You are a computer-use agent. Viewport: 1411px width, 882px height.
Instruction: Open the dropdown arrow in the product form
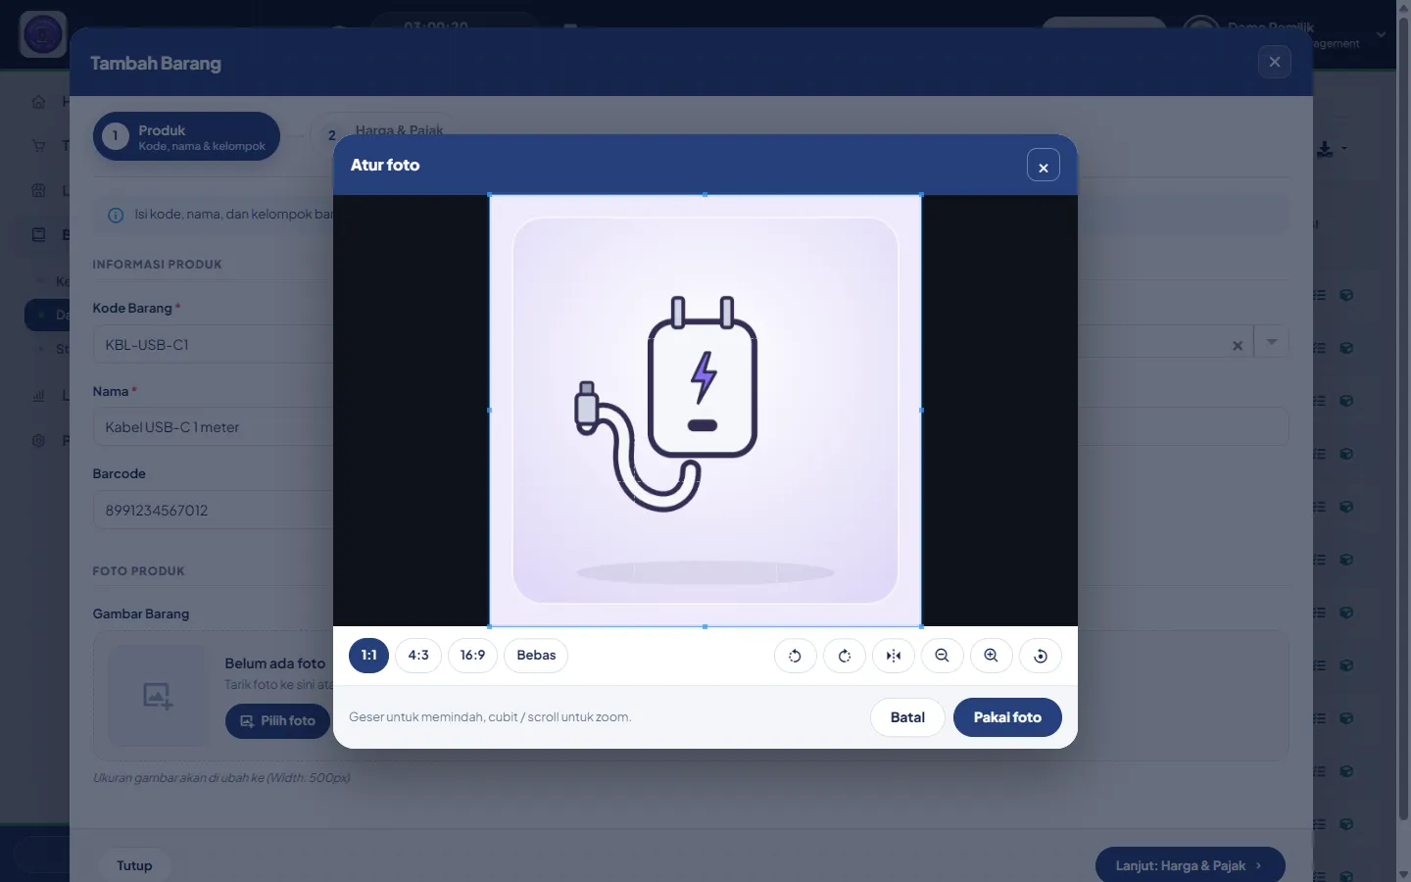pos(1272,343)
